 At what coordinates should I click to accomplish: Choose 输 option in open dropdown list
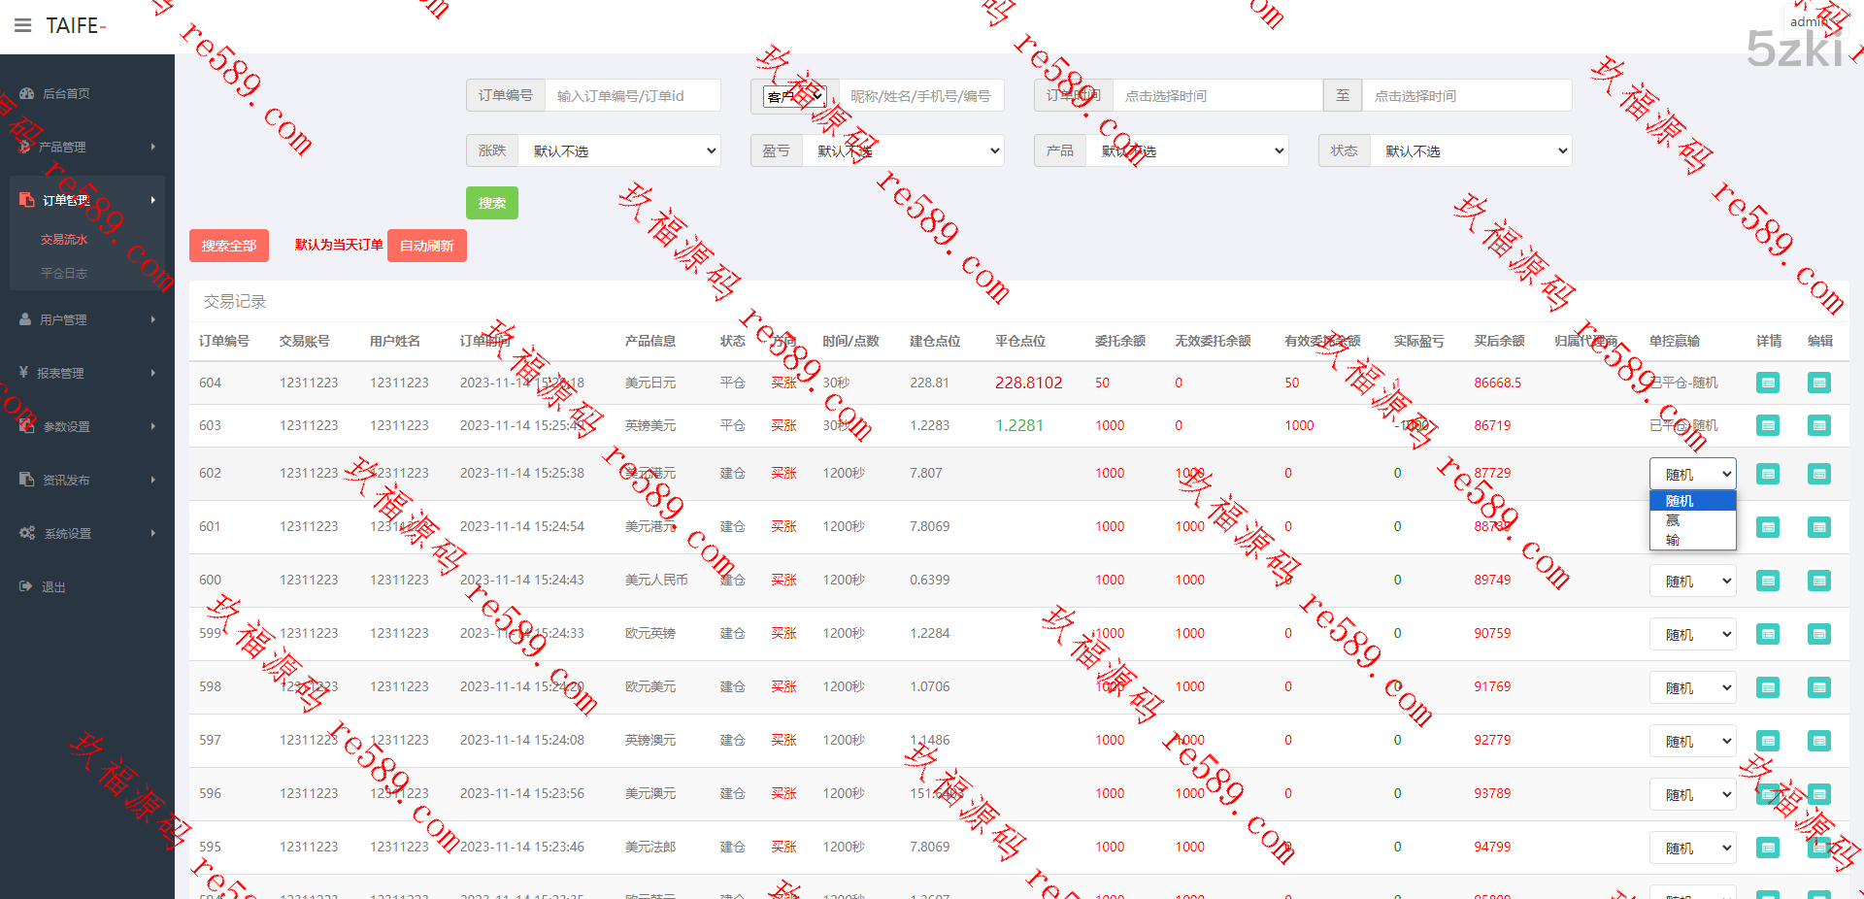pyautogui.click(x=1673, y=540)
